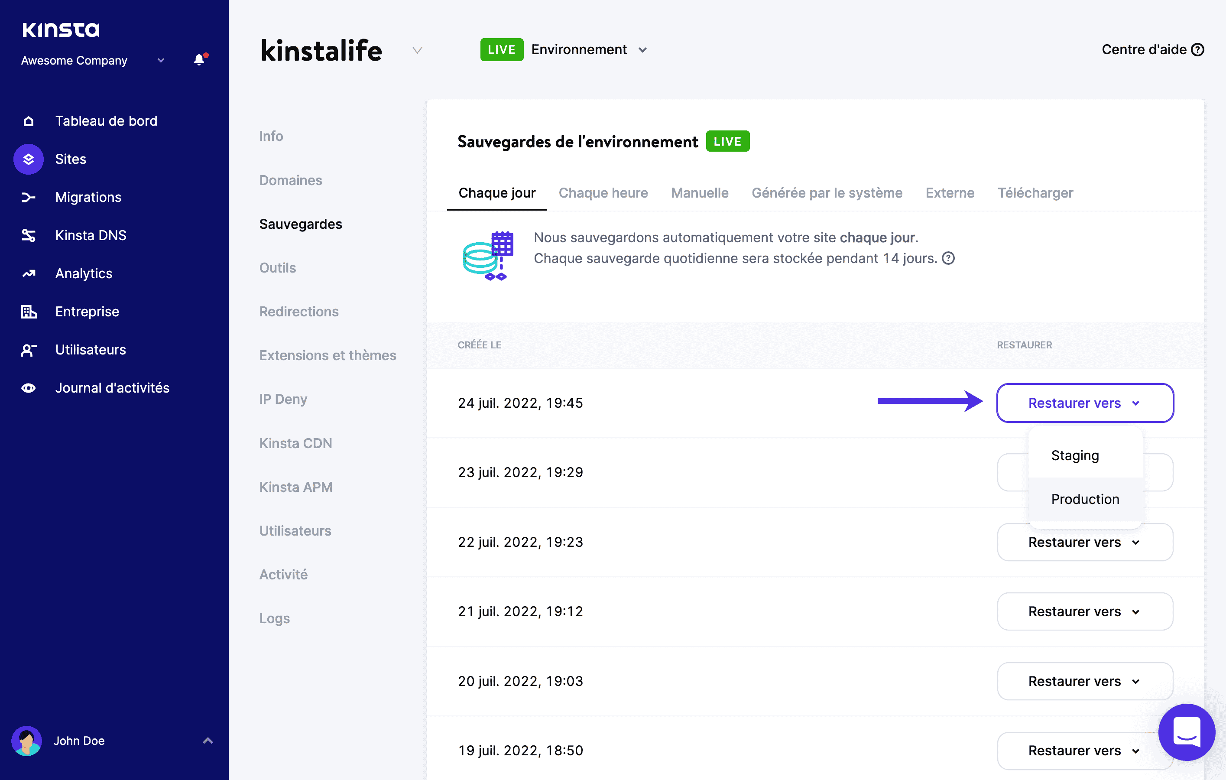
Task: Click the Analytics chart icon
Action: click(x=28, y=273)
